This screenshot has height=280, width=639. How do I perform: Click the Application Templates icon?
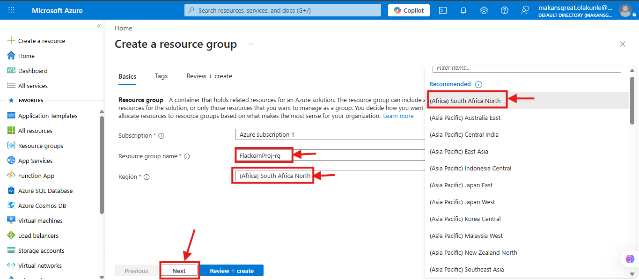click(x=11, y=116)
